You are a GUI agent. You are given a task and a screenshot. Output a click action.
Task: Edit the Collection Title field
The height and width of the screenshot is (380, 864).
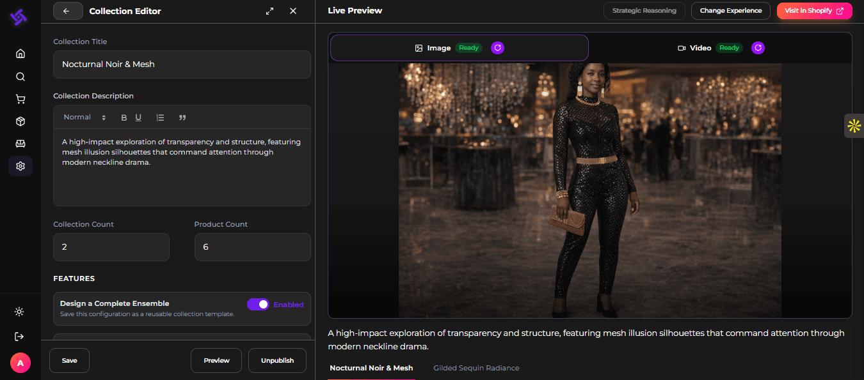pyautogui.click(x=182, y=65)
